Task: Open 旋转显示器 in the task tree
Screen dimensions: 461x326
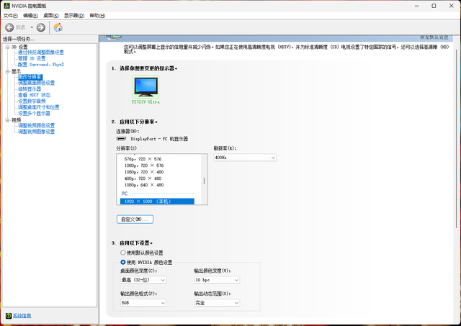Action: coord(30,89)
